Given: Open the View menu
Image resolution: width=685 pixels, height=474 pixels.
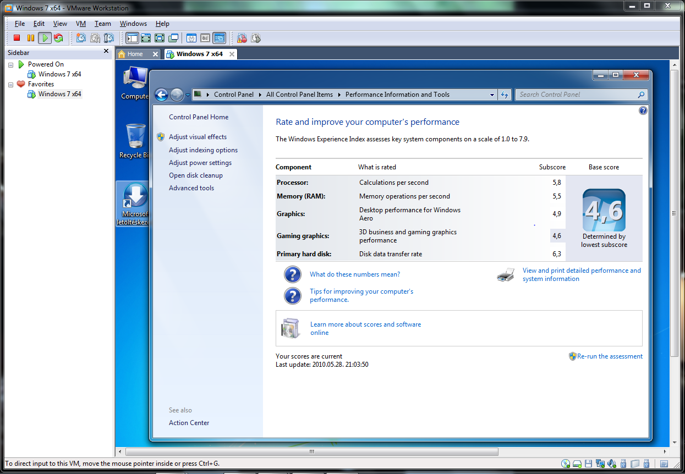Looking at the screenshot, I should point(60,24).
